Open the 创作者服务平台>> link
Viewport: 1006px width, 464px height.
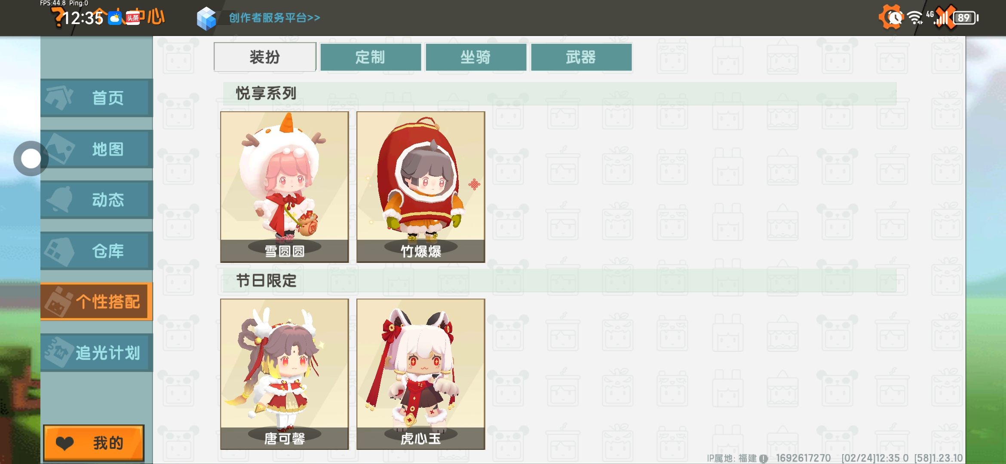point(274,18)
